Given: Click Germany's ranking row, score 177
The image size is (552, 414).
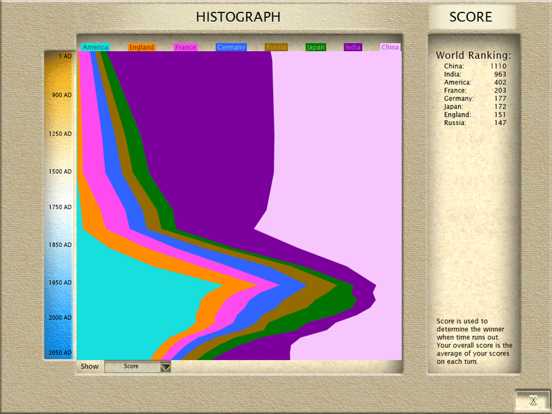Looking at the screenshot, I should [475, 99].
